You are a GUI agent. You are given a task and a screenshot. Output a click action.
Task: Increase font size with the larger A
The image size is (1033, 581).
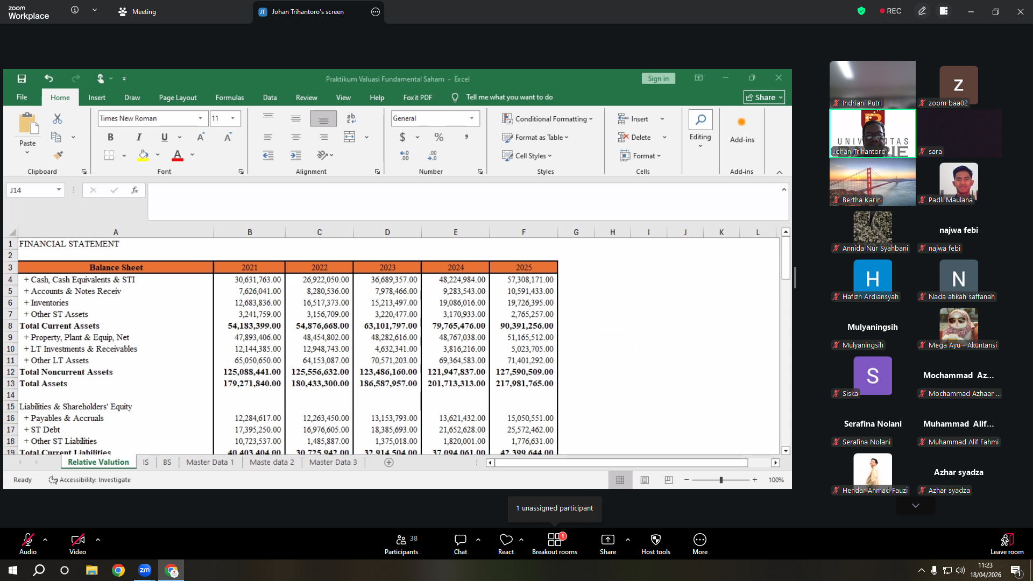coord(201,137)
